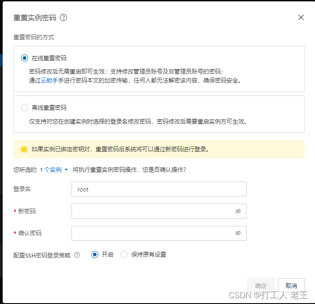Open the 云助手 link
The width and height of the screenshot is (315, 304).
pos(49,80)
